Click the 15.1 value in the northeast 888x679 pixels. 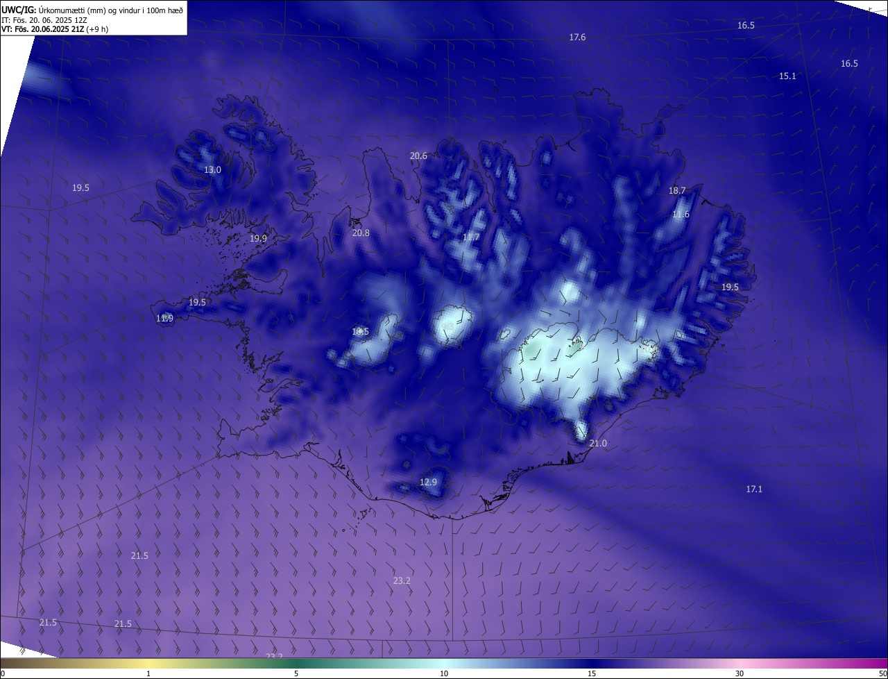pyautogui.click(x=787, y=76)
